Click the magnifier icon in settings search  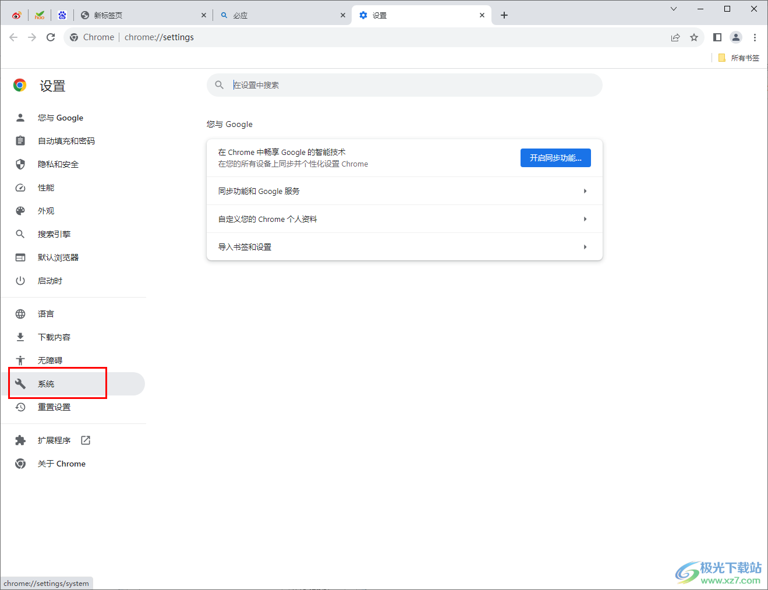point(220,85)
